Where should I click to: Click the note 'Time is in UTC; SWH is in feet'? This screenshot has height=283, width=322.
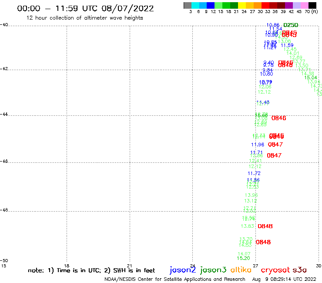(x=91, y=270)
